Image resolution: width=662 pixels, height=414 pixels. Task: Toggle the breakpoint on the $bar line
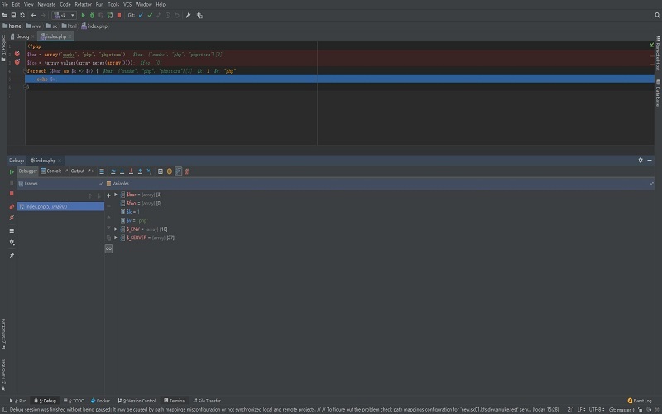[17, 54]
